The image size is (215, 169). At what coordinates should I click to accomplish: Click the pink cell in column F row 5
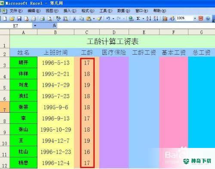[174, 85]
